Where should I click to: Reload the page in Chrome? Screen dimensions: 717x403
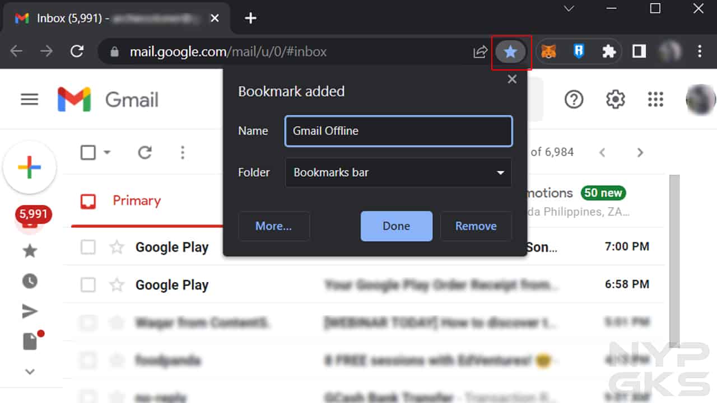[77, 51]
